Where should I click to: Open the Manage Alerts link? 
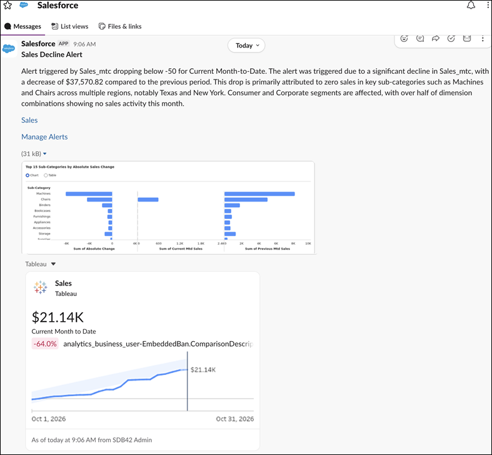click(44, 136)
